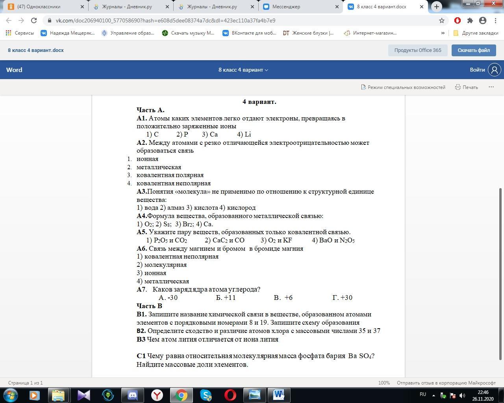The width and height of the screenshot is (504, 403).
Task: Click the browser address bar URL
Action: coord(165,20)
